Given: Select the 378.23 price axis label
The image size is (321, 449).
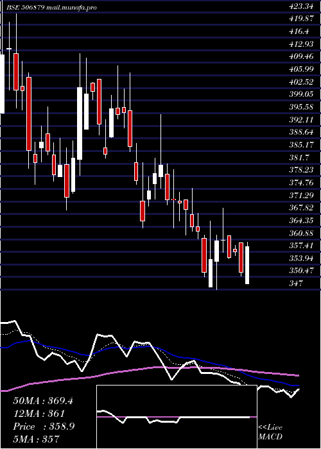Looking at the screenshot, I should (301, 170).
